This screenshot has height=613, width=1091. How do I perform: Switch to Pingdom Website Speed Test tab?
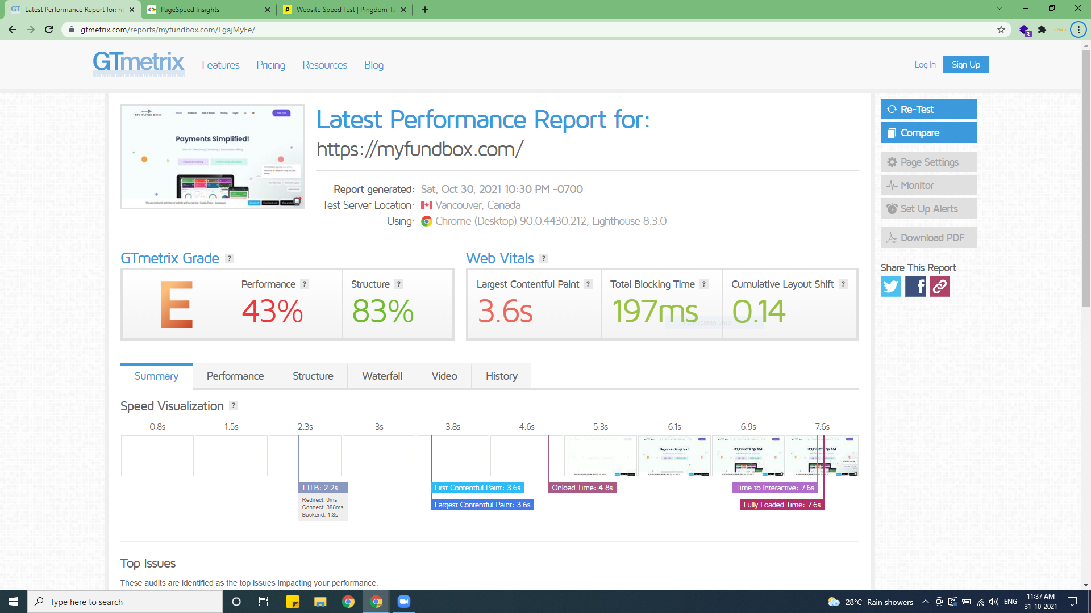(x=344, y=10)
